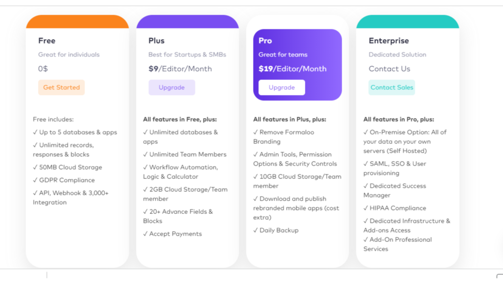Click the Remove Formaloo Branding feature
The height and width of the screenshot is (283, 503).
(283, 137)
